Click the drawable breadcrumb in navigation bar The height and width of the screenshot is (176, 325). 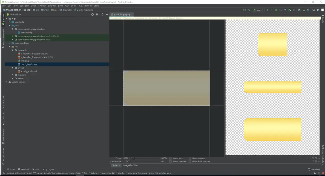click(66, 10)
